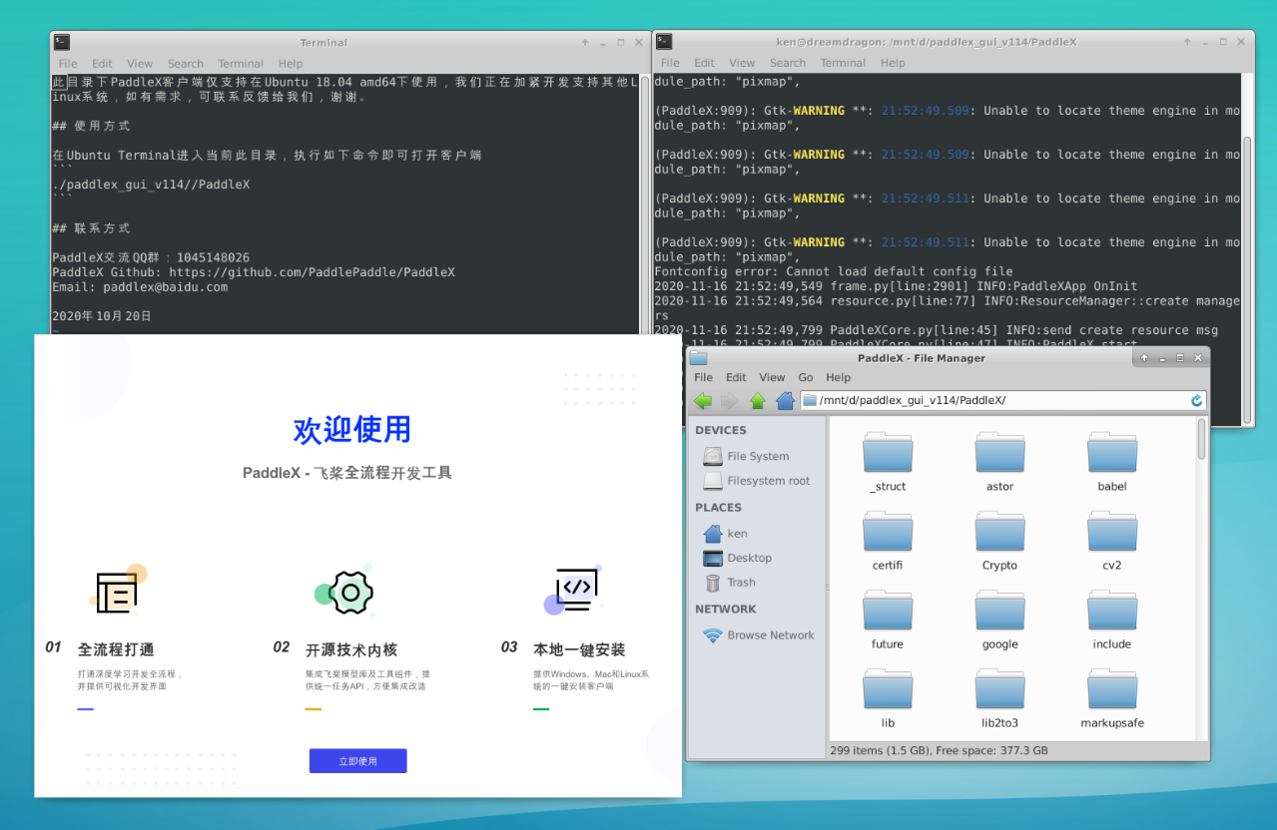
Task: Click the NETWORK sidebar header
Action: 726,610
